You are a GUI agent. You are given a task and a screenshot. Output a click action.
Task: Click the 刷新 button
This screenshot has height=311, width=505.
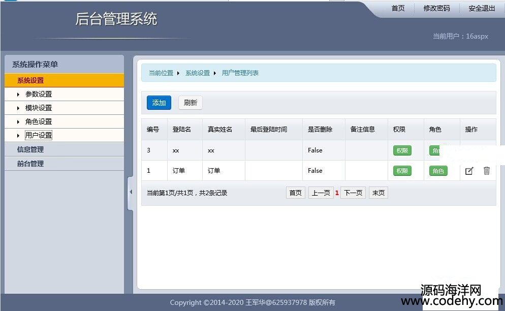[x=191, y=103]
